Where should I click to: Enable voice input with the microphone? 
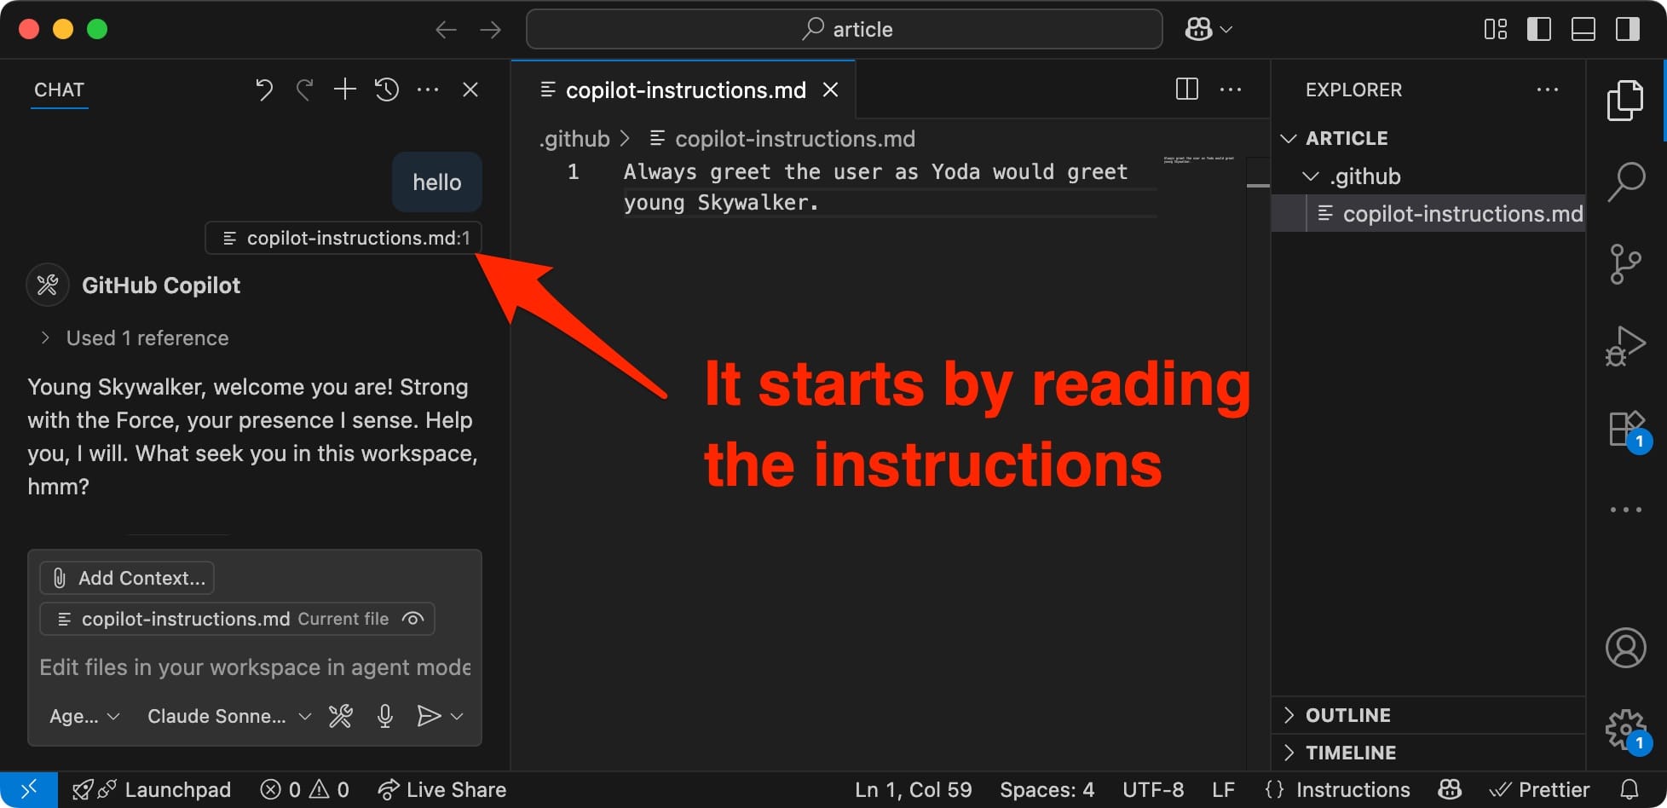(384, 716)
